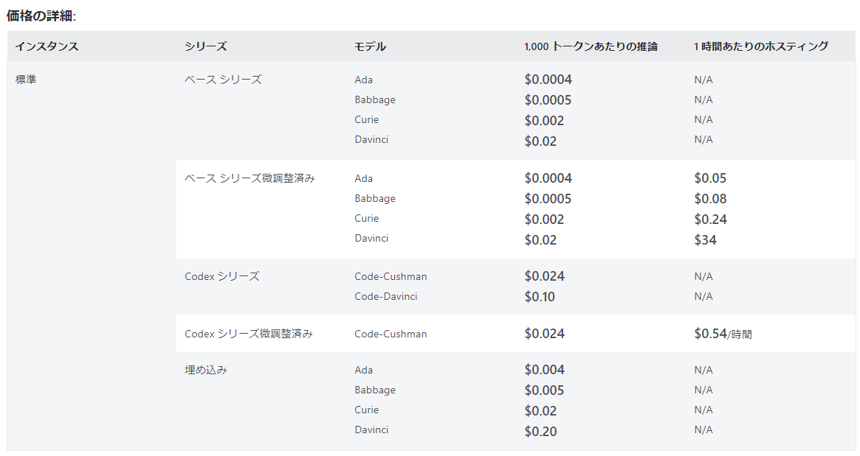Click the $0.24 Curie hosting price

point(710,219)
